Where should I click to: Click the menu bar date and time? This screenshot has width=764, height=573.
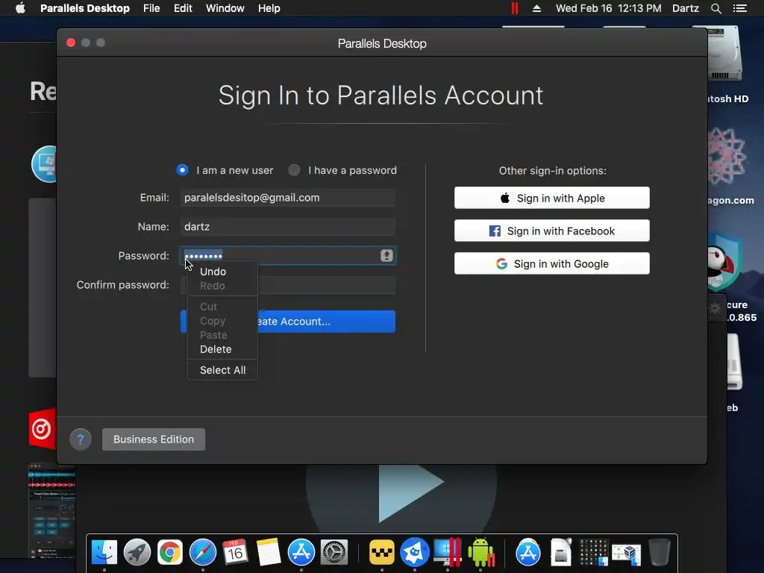tap(609, 8)
